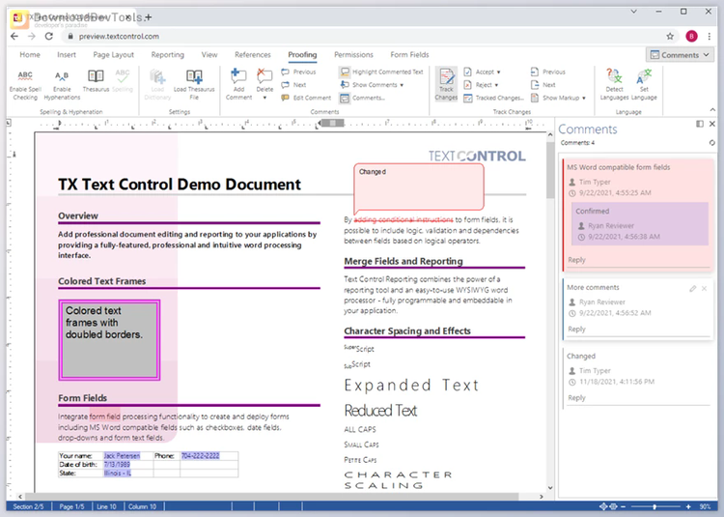Open the View tab
Image resolution: width=724 pixels, height=517 pixels.
(x=209, y=54)
